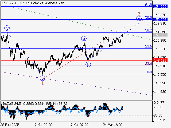The height and width of the screenshot is (128, 171).
Task: Click the 7 Mar 22:00 date label
Action: [x=43, y=125]
